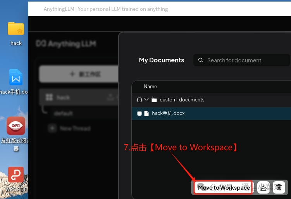Select the custom-documents folder name
Screen dimensions: 291x199
[182, 100]
